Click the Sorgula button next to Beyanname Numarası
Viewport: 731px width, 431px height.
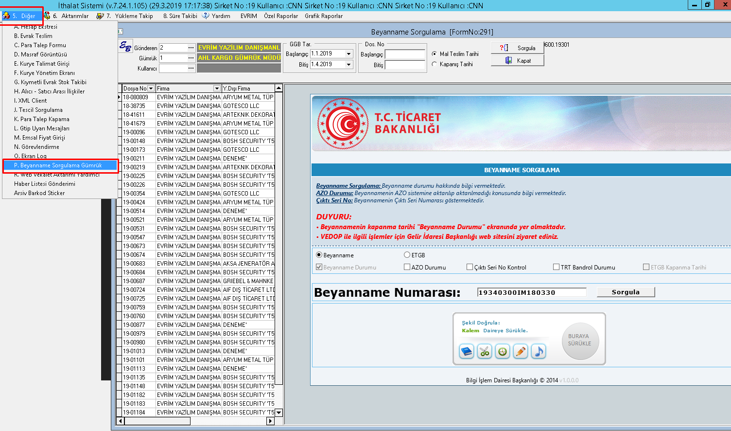[x=626, y=292]
